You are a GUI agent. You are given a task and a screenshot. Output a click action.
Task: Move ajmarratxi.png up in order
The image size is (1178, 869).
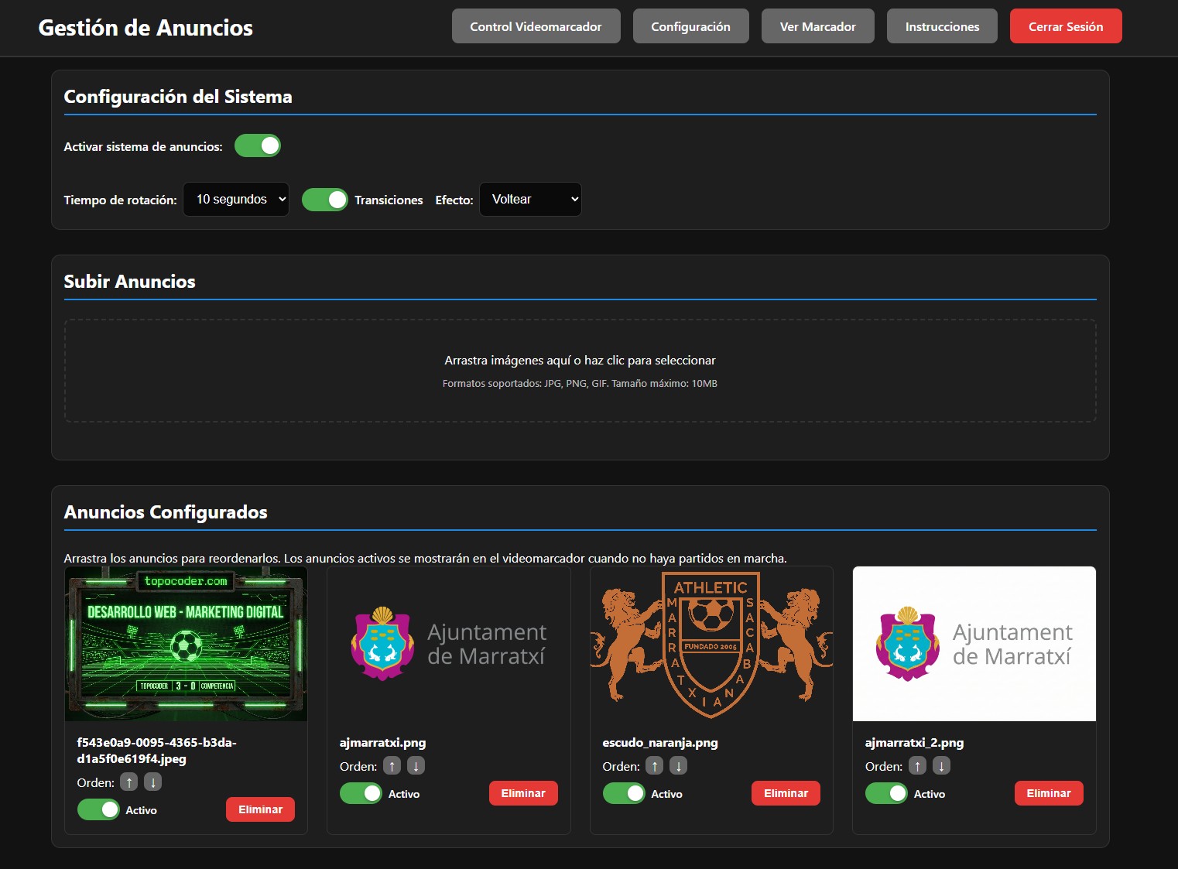[x=392, y=766]
